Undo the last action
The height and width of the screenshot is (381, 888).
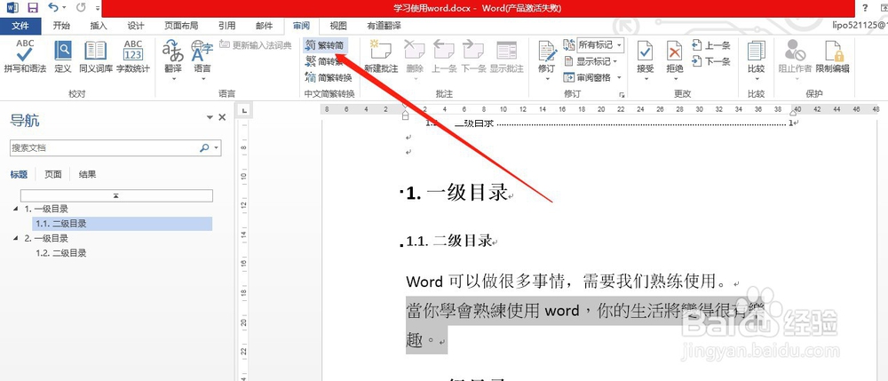coord(54,8)
